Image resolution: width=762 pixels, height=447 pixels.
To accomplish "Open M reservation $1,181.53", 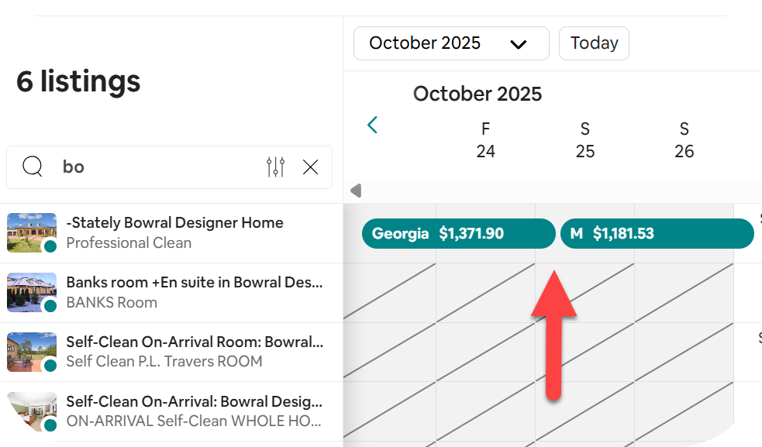I will (x=657, y=233).
